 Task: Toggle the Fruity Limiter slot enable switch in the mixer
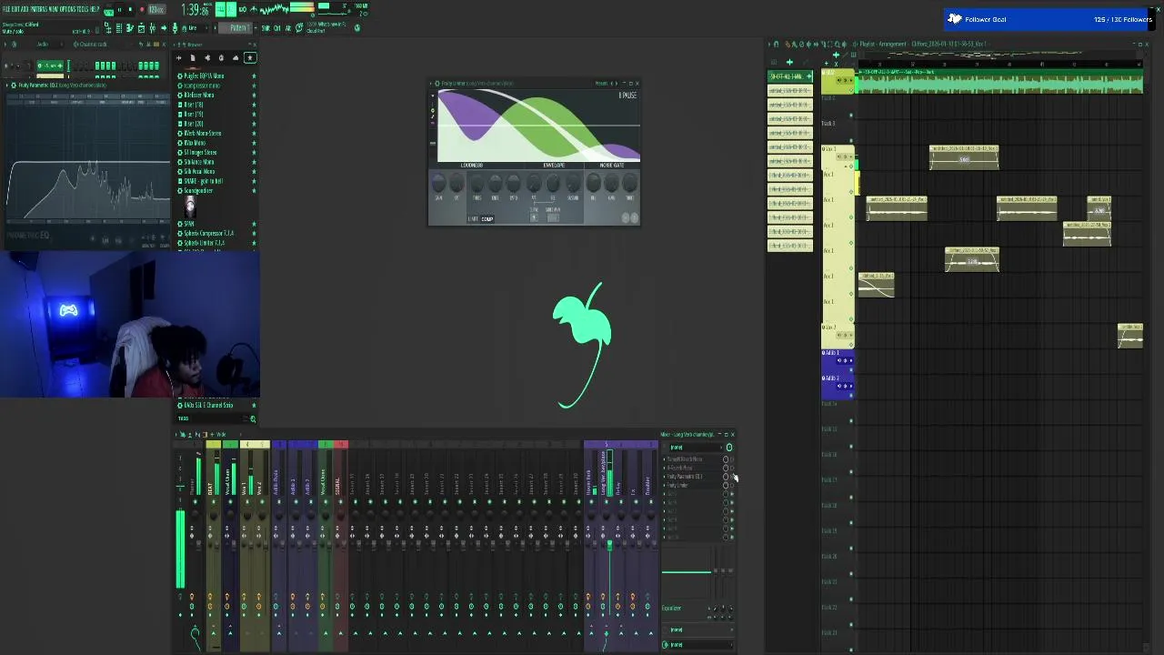726,486
